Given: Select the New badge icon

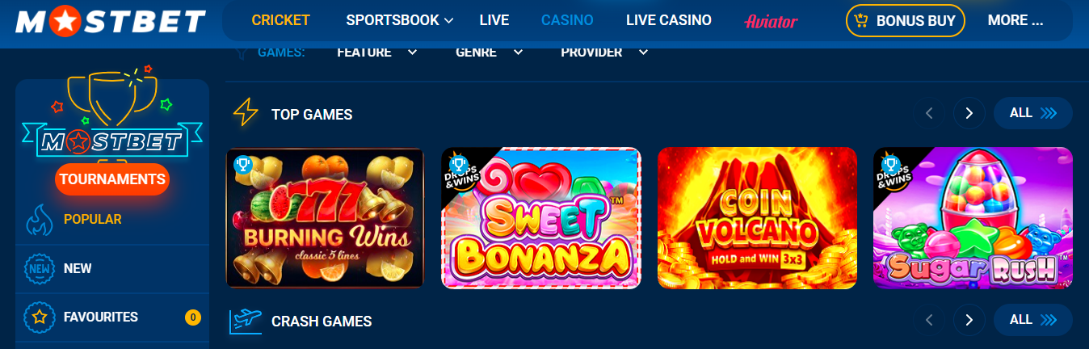Looking at the screenshot, I should pyautogui.click(x=40, y=268).
